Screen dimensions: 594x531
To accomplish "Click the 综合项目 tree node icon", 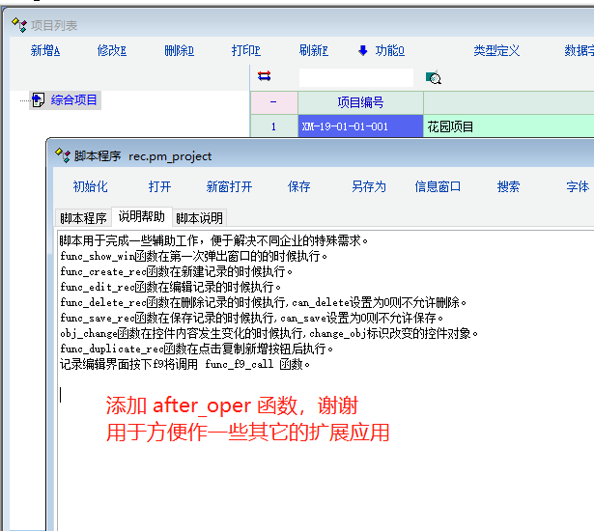I will (38, 99).
